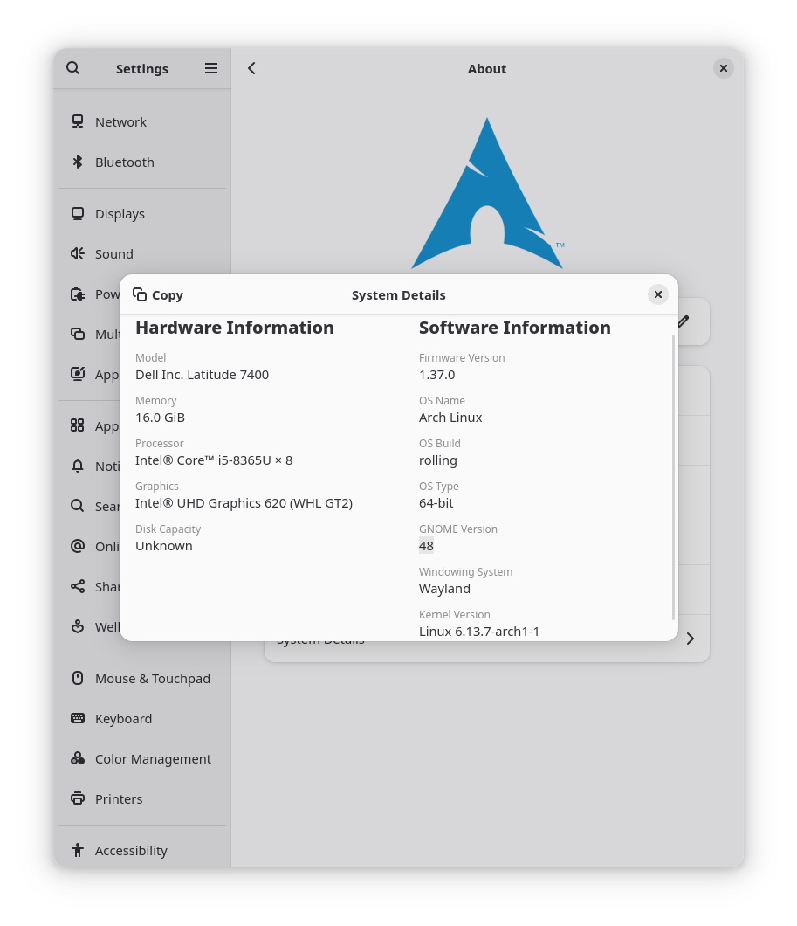Click the Displays monitor icon

78,214
